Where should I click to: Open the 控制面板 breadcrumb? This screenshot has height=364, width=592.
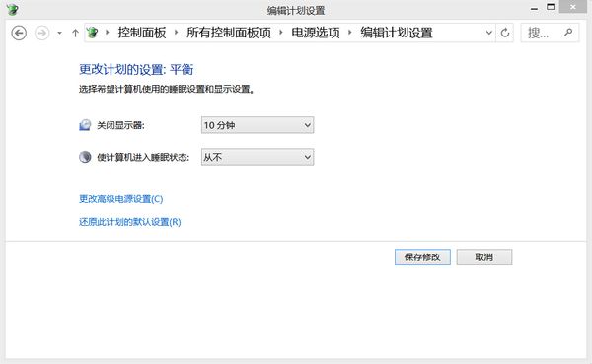pyautogui.click(x=142, y=33)
